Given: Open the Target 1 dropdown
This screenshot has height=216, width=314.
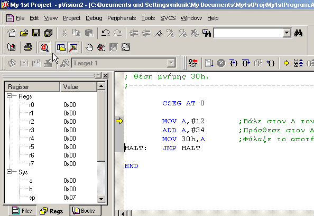Looking at the screenshot, I should coord(171,63).
